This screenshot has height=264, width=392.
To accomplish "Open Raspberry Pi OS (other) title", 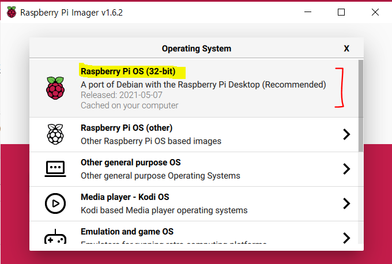I will [126, 128].
